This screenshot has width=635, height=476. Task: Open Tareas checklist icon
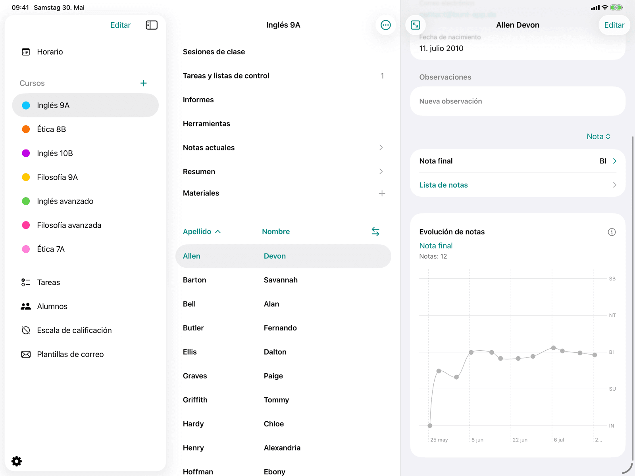click(x=26, y=282)
